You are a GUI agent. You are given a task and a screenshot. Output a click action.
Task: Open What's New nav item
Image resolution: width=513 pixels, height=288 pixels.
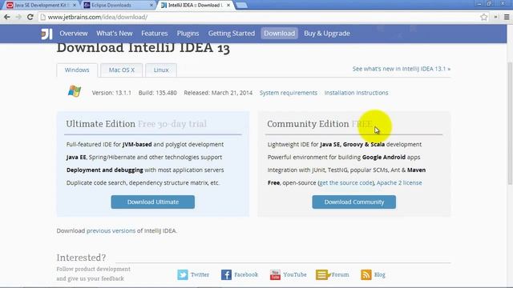(114, 34)
